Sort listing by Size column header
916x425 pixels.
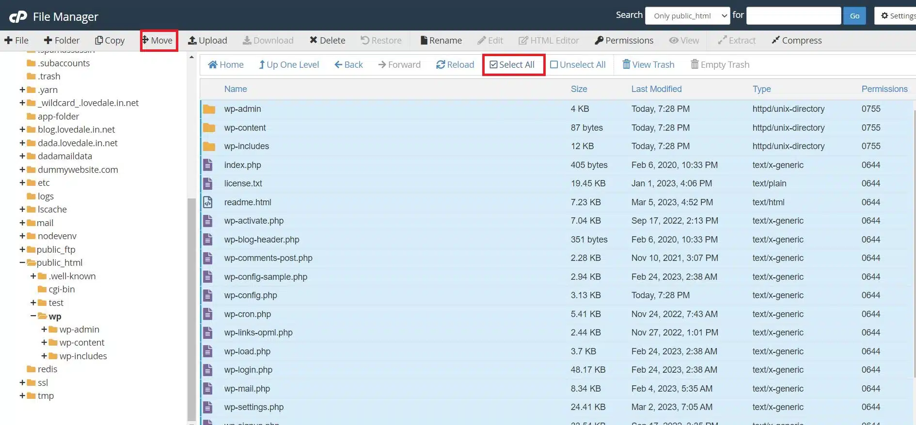coord(579,89)
